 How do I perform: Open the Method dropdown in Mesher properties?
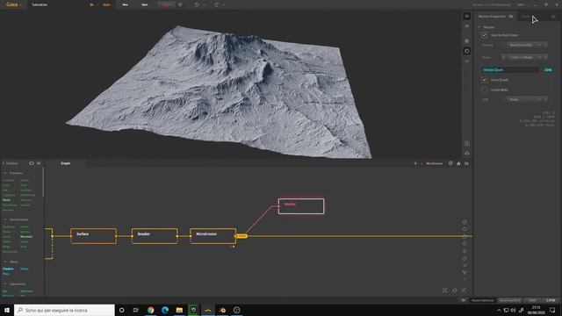point(526,45)
